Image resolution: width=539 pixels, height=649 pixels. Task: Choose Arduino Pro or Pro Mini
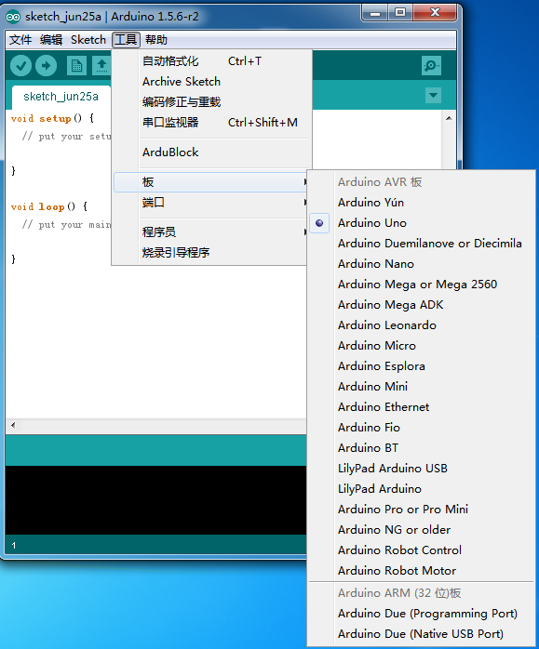click(x=422, y=510)
